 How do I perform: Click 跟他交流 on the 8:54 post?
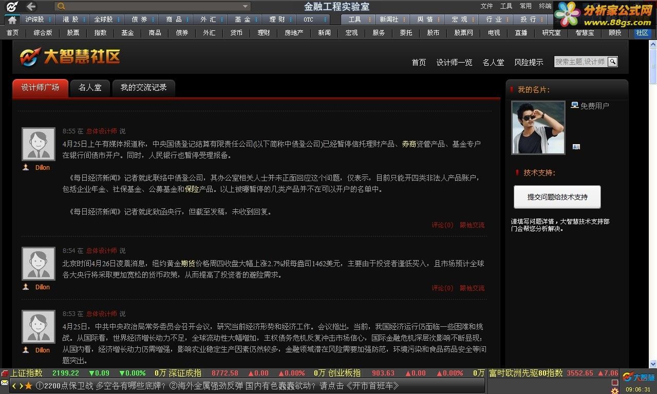[x=472, y=288]
